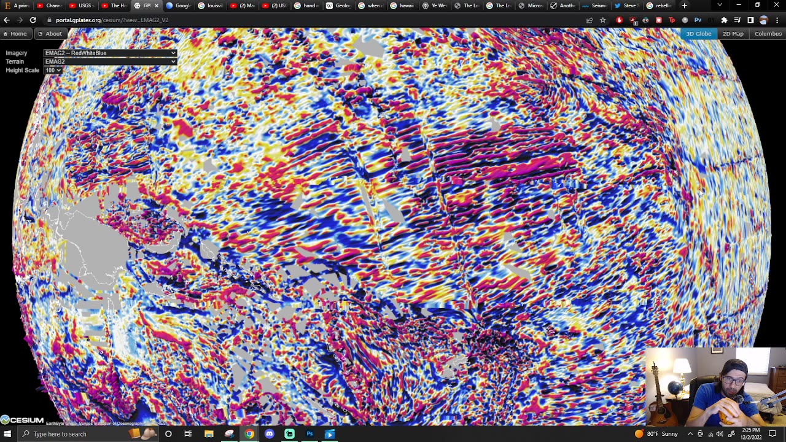
Task: Switch to the Seismic tab
Action: coord(594,6)
